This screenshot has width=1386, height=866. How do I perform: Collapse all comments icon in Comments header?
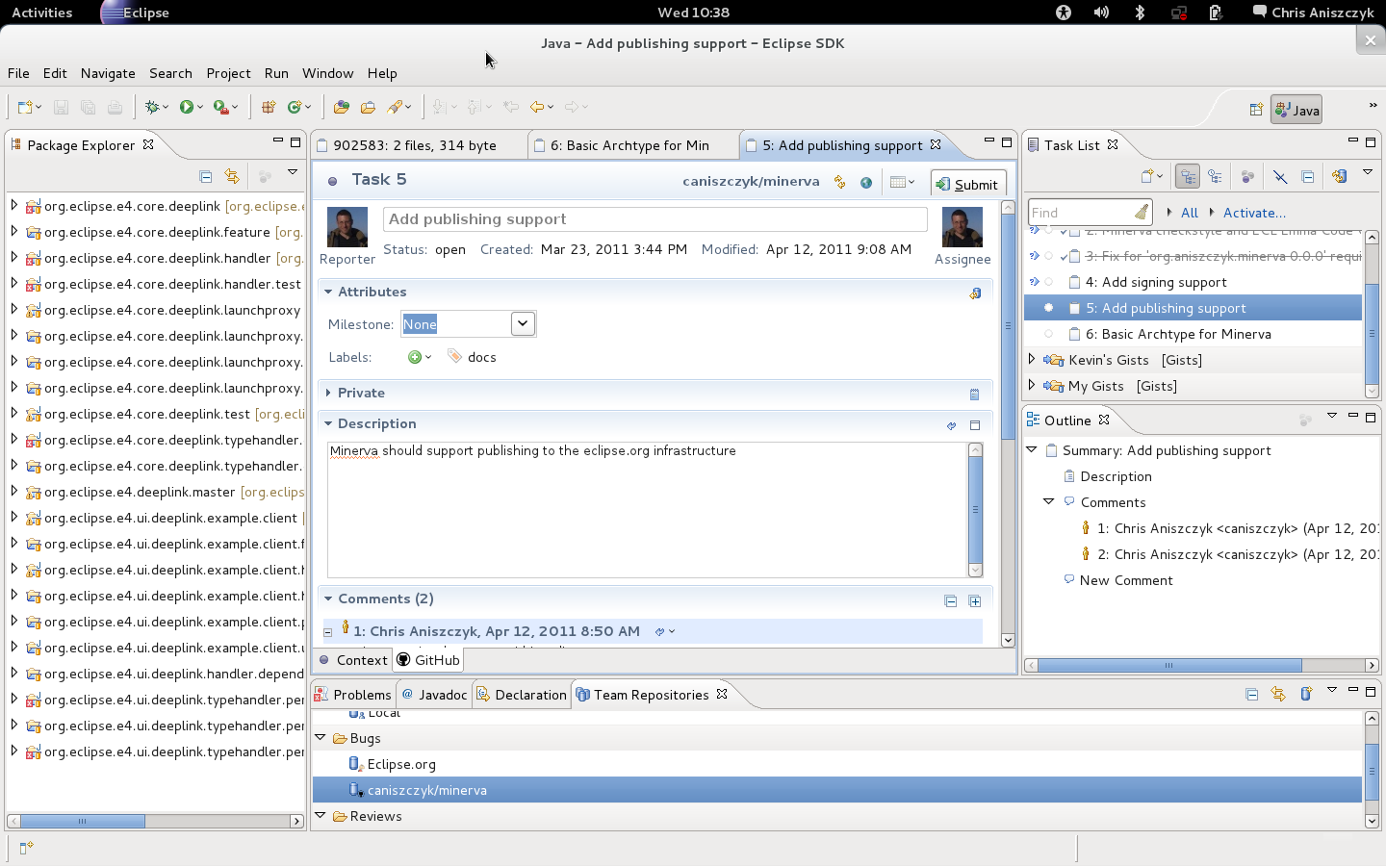(951, 600)
